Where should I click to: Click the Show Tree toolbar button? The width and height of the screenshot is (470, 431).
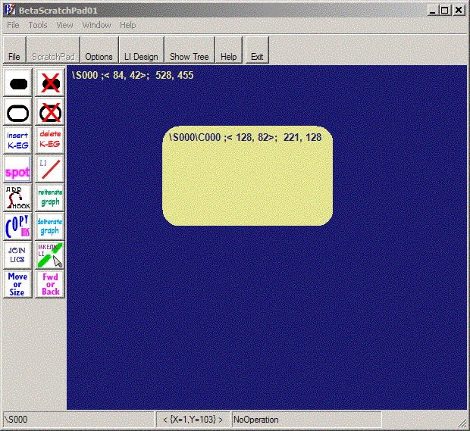point(189,57)
